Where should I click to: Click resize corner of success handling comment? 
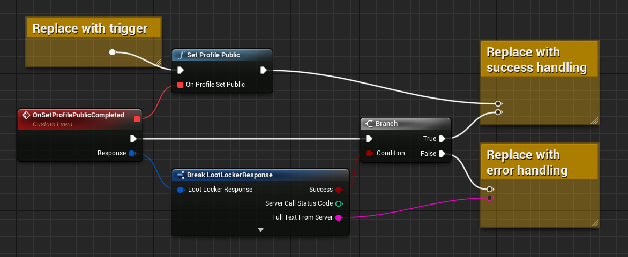[594, 120]
